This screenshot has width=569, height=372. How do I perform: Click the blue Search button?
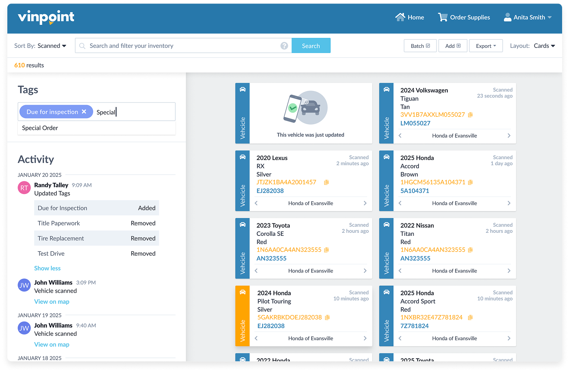click(311, 46)
